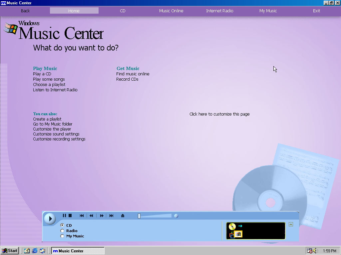
Task: Skip to the previous track
Action: (x=82, y=216)
